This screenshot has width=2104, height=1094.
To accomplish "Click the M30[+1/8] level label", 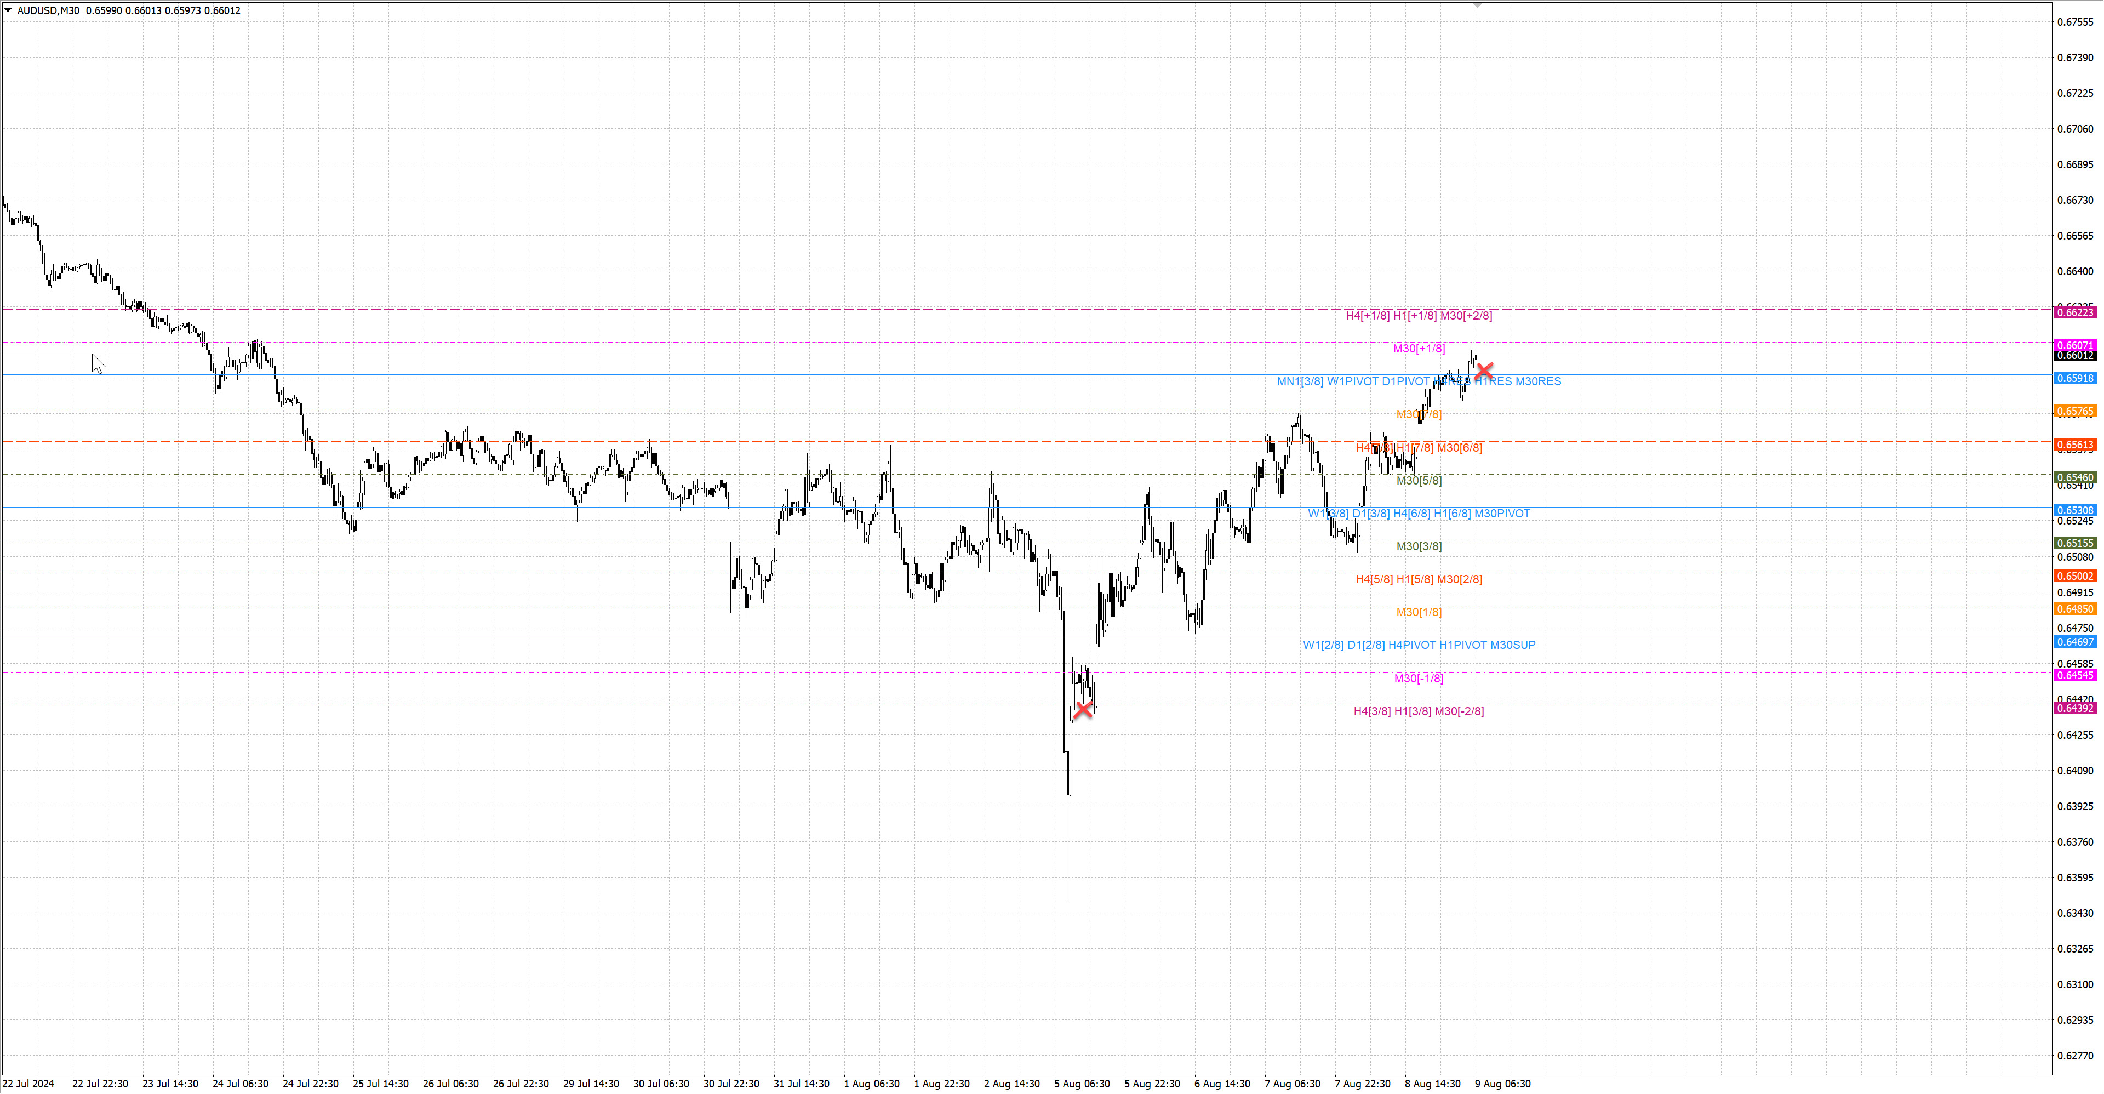I will click(1419, 348).
